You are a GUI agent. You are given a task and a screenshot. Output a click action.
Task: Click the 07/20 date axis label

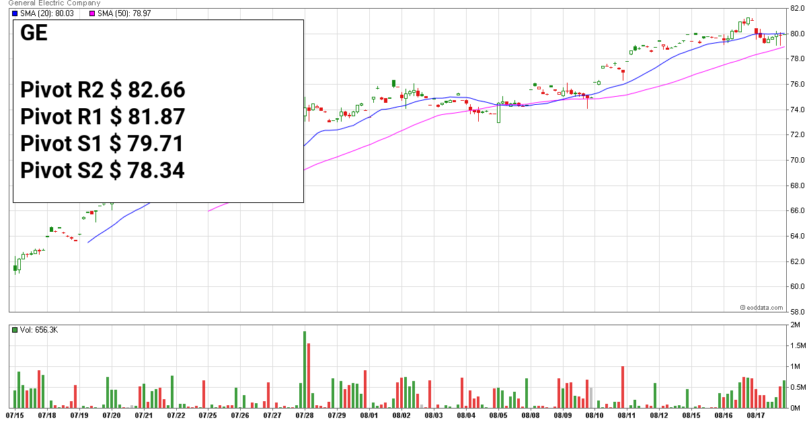pos(112,416)
